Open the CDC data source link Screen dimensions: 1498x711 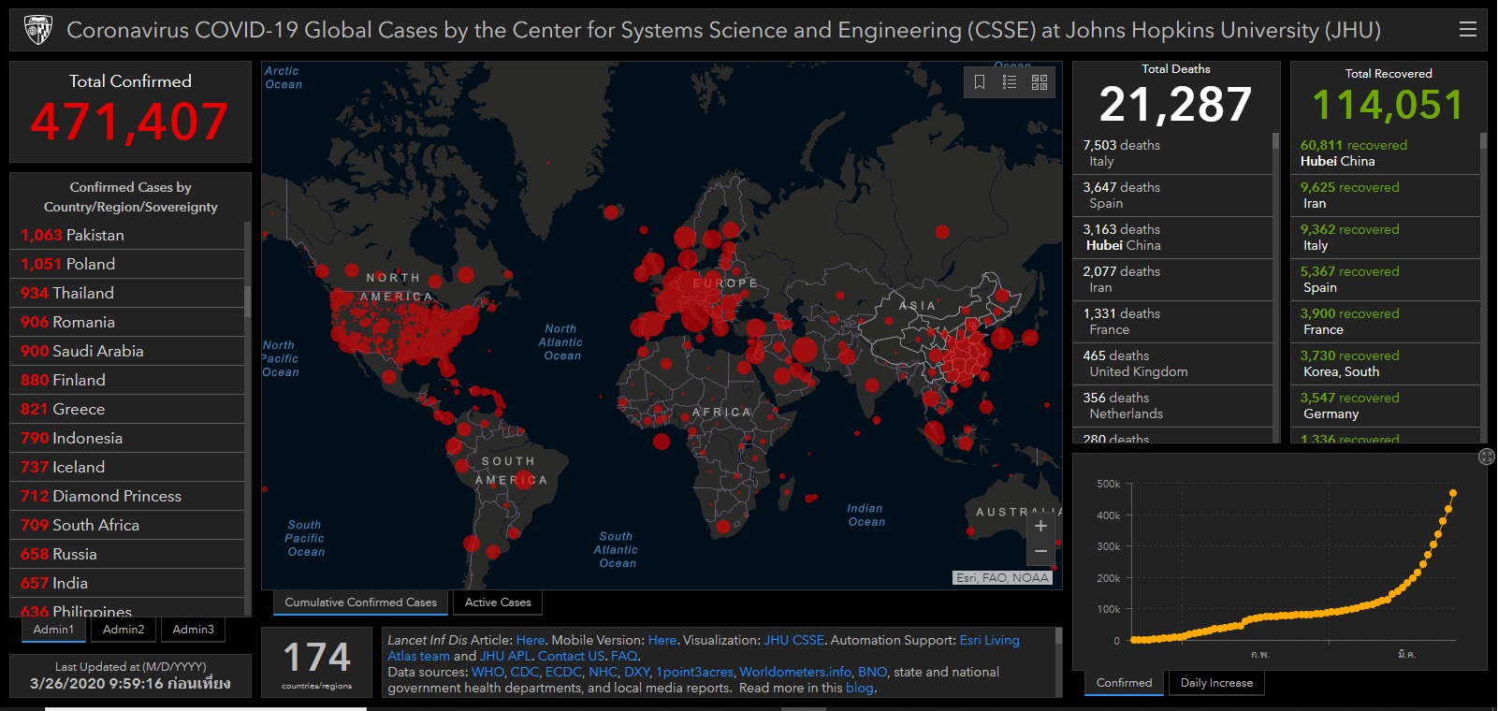point(525,672)
